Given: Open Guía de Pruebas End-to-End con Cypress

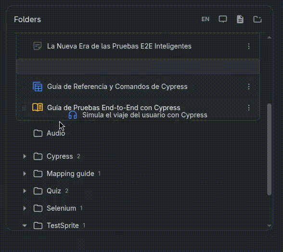Looking at the screenshot, I should pyautogui.click(x=114, y=108).
